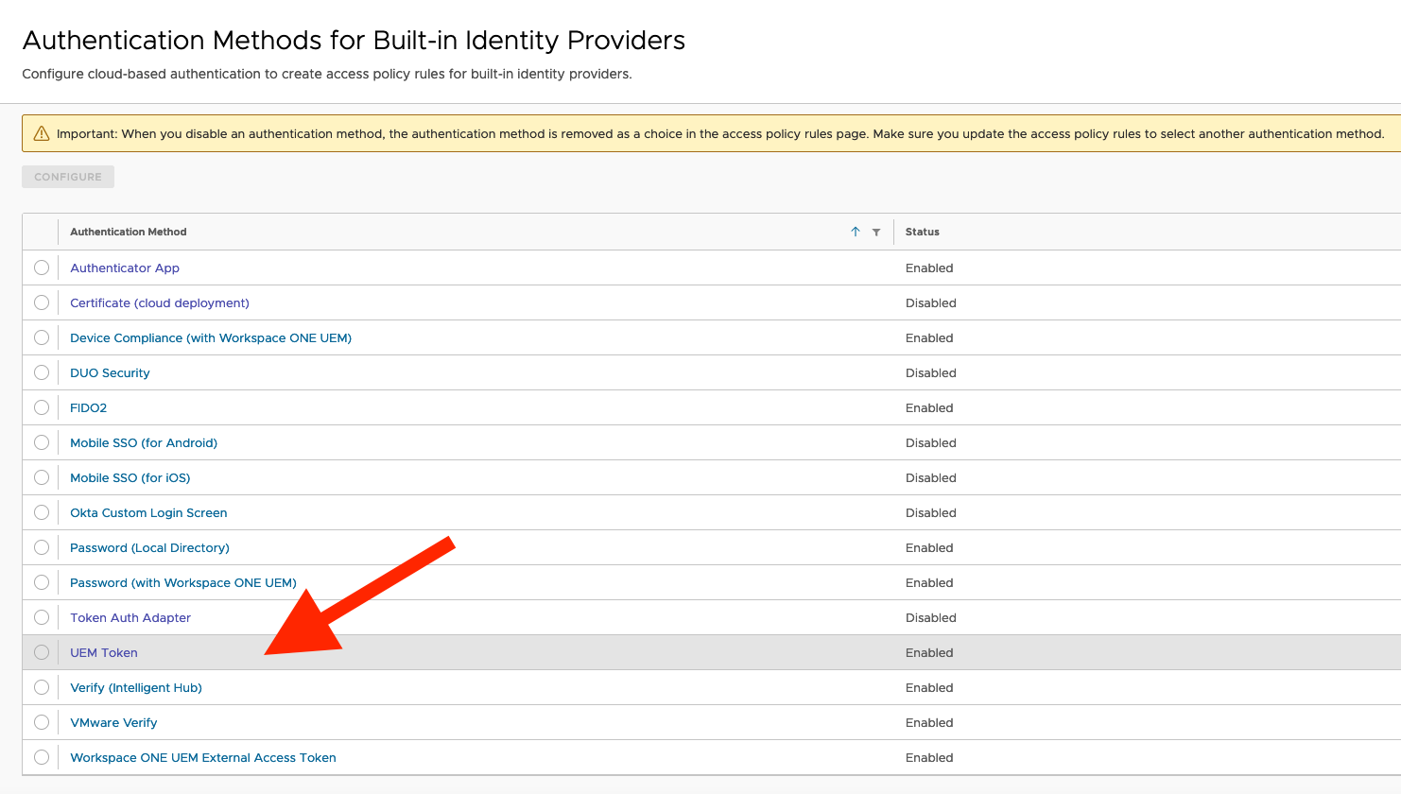Select the Okta Custom Login Screen radio button
Screen dimensions: 1401x794
[x=42, y=512]
